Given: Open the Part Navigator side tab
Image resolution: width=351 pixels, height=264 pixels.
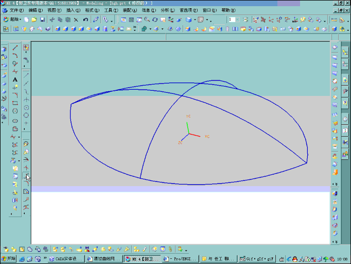Looking at the screenshot, I should pos(345,64).
